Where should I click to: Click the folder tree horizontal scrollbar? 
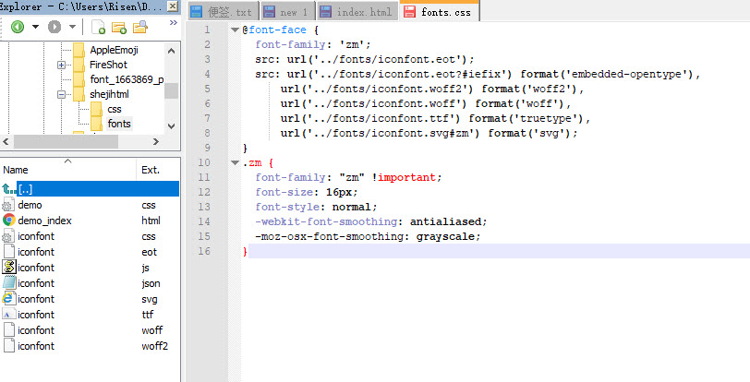pos(83,141)
